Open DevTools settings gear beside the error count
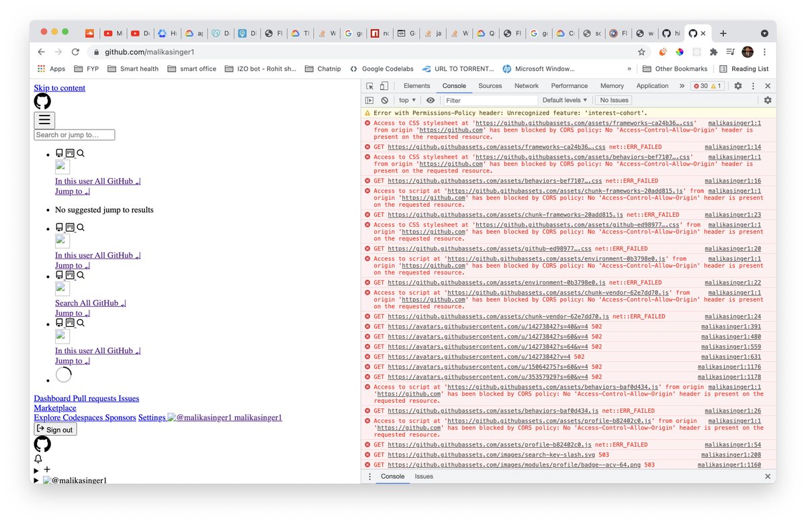The width and height of the screenshot is (806, 523). click(737, 86)
